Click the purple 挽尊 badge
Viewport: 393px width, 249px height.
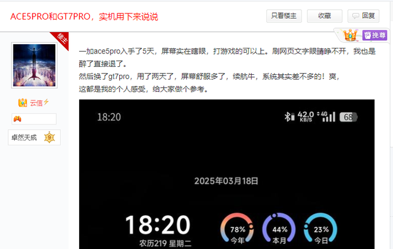tap(375, 35)
